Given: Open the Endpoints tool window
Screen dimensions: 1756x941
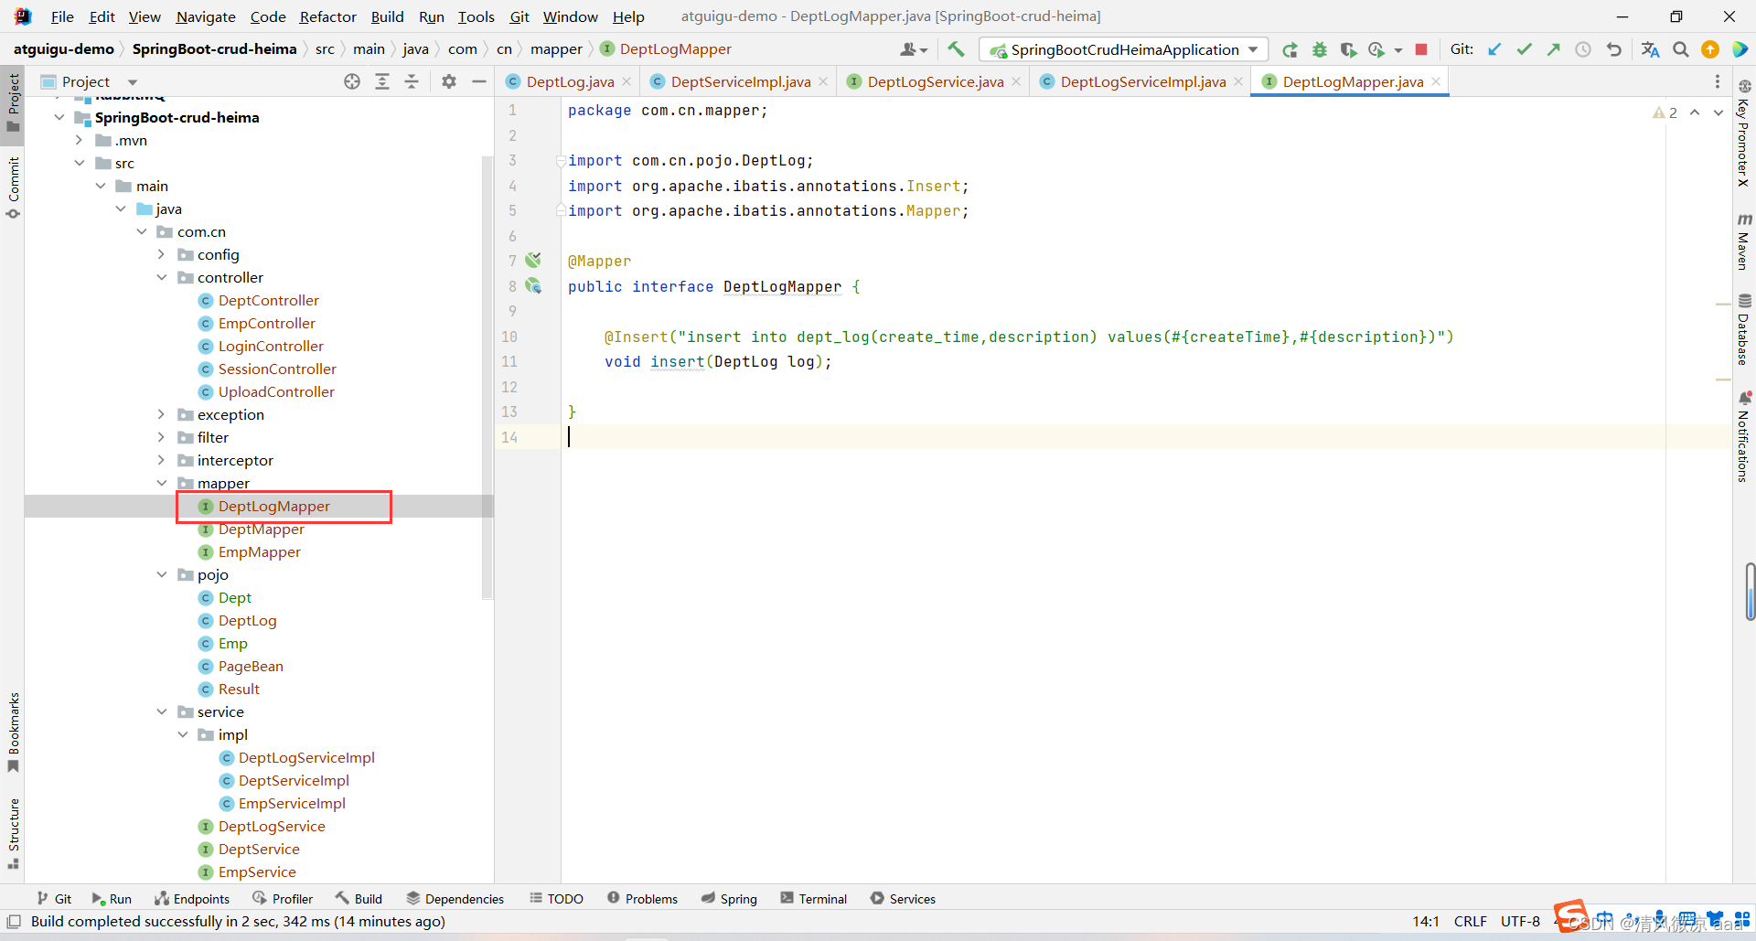Looking at the screenshot, I should pyautogui.click(x=192, y=899).
